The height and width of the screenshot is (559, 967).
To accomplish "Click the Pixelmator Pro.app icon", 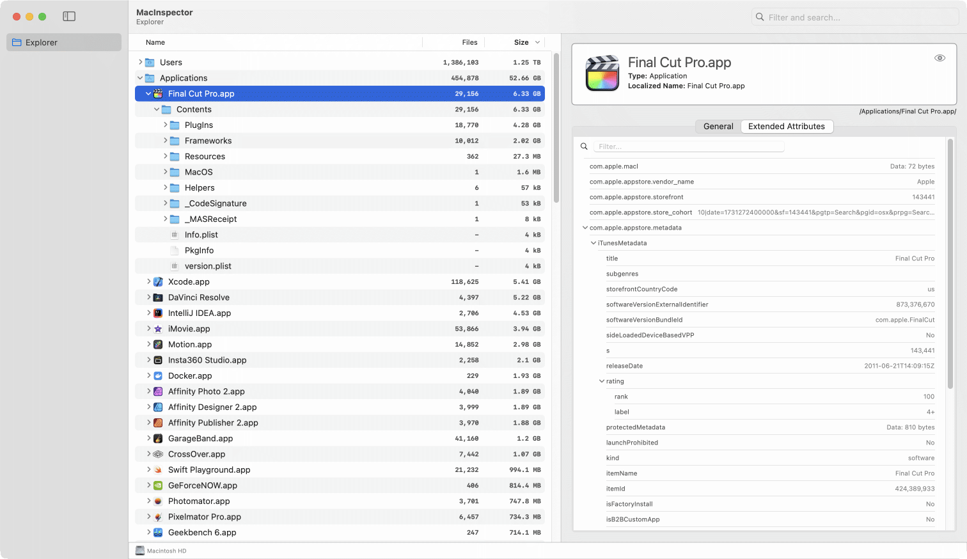I will [x=158, y=517].
